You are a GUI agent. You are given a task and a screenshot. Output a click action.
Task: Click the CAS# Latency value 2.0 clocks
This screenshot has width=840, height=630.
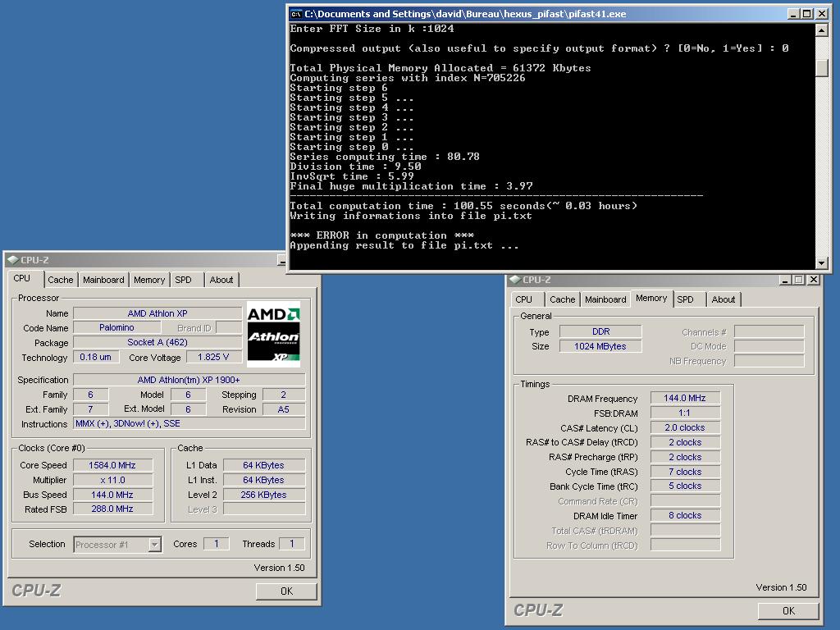[x=685, y=427]
